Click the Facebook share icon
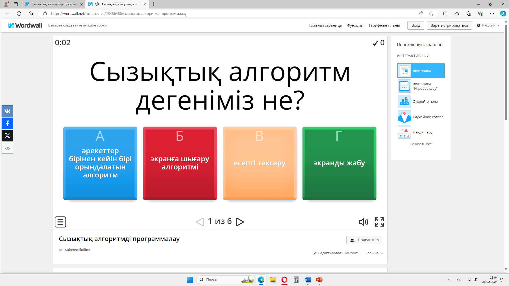This screenshot has height=286, width=509. [x=7, y=123]
